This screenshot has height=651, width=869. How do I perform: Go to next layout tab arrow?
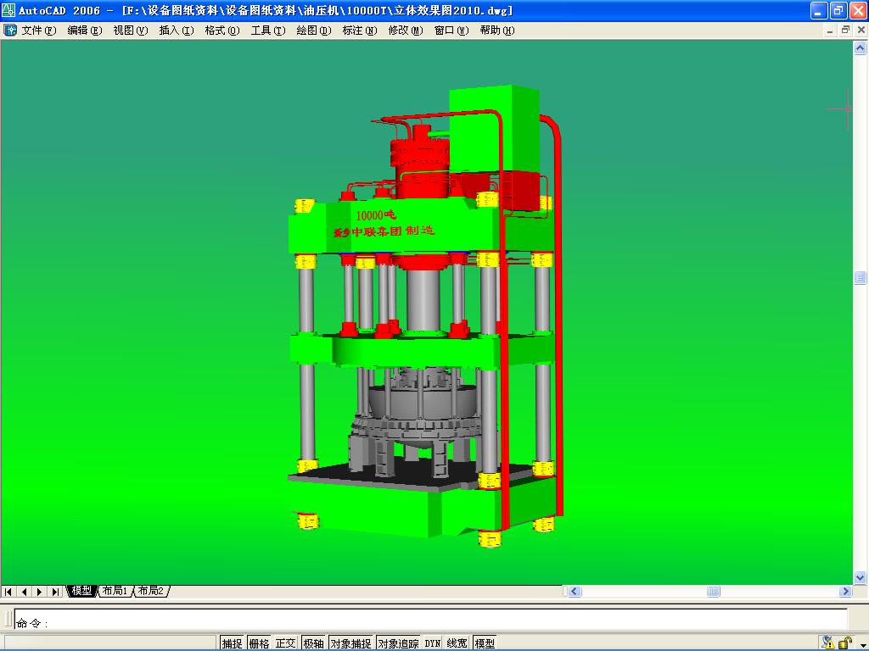pyautogui.click(x=39, y=592)
